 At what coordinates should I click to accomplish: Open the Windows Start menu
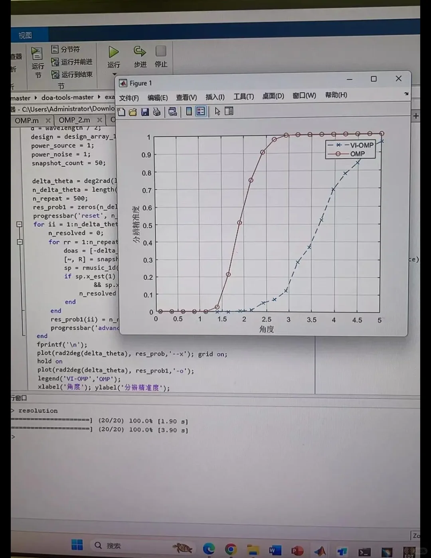[x=77, y=545]
